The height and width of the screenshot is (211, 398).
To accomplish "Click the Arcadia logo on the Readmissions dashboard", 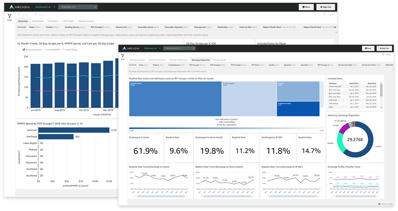I will [x=131, y=49].
